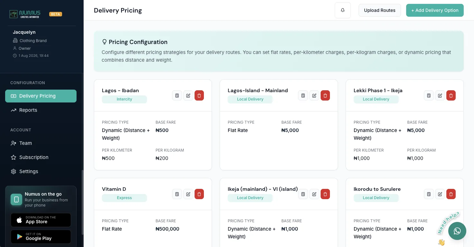The image size is (474, 247).
Task: Edit the Lekki Phase 1 - Ikeja route
Action: tap(440, 95)
